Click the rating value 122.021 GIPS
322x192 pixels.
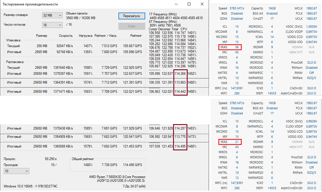[132, 91]
